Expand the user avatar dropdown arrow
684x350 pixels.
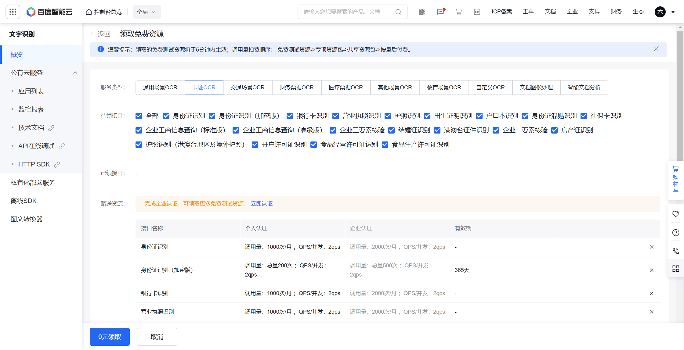tap(673, 12)
